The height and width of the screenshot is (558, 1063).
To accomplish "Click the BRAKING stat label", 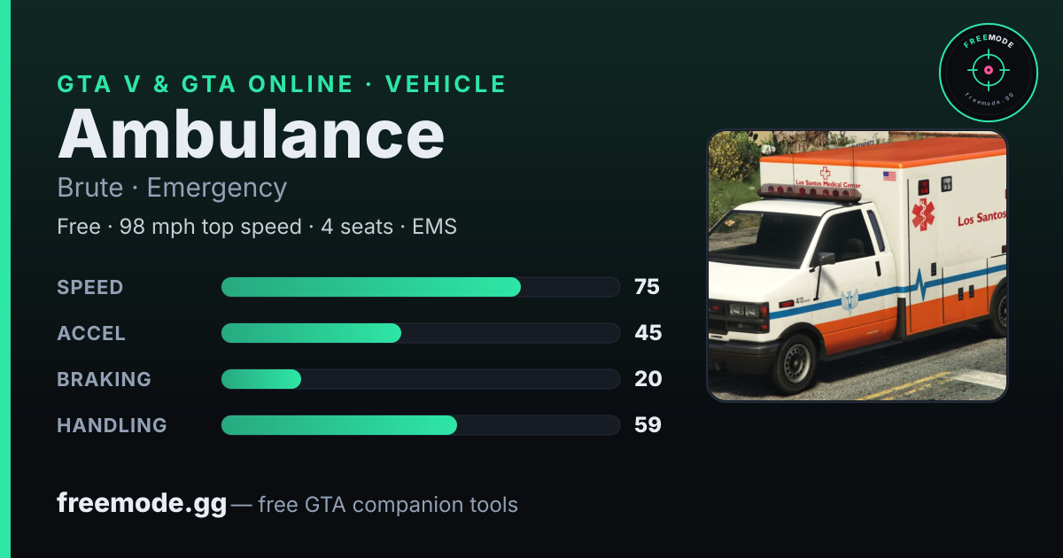I will coord(105,379).
